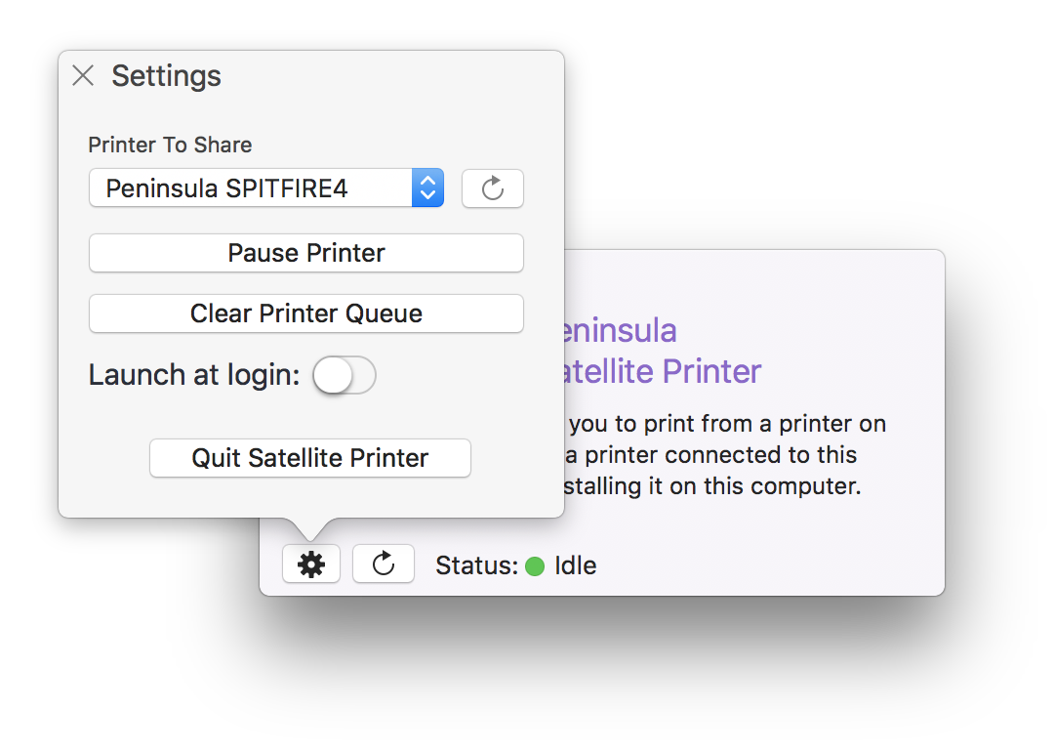Select the settings cog under the popover arrow
This screenshot has width=1054, height=752.
(310, 564)
